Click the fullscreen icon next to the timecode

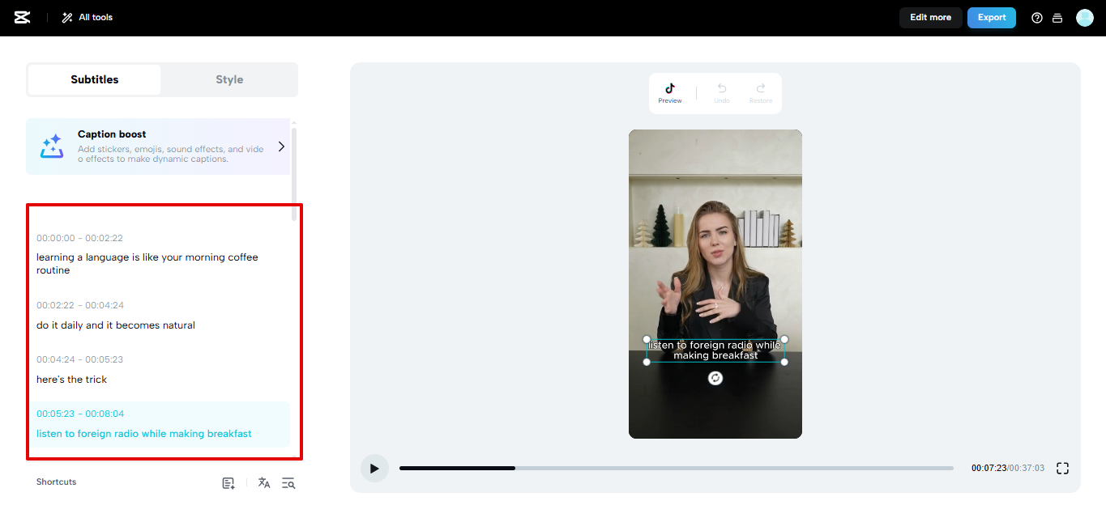[1062, 468]
